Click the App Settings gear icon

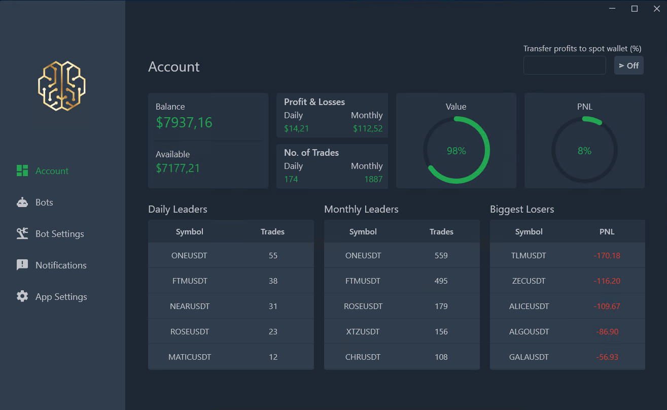coord(22,297)
